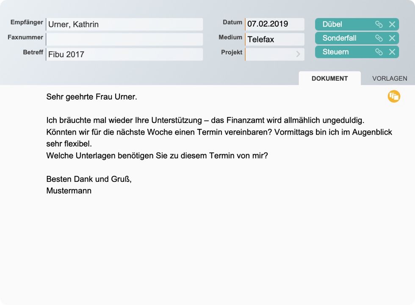Image resolution: width=415 pixels, height=305 pixels.
Task: Remove the Dübel tag with its X
Action: click(392, 25)
